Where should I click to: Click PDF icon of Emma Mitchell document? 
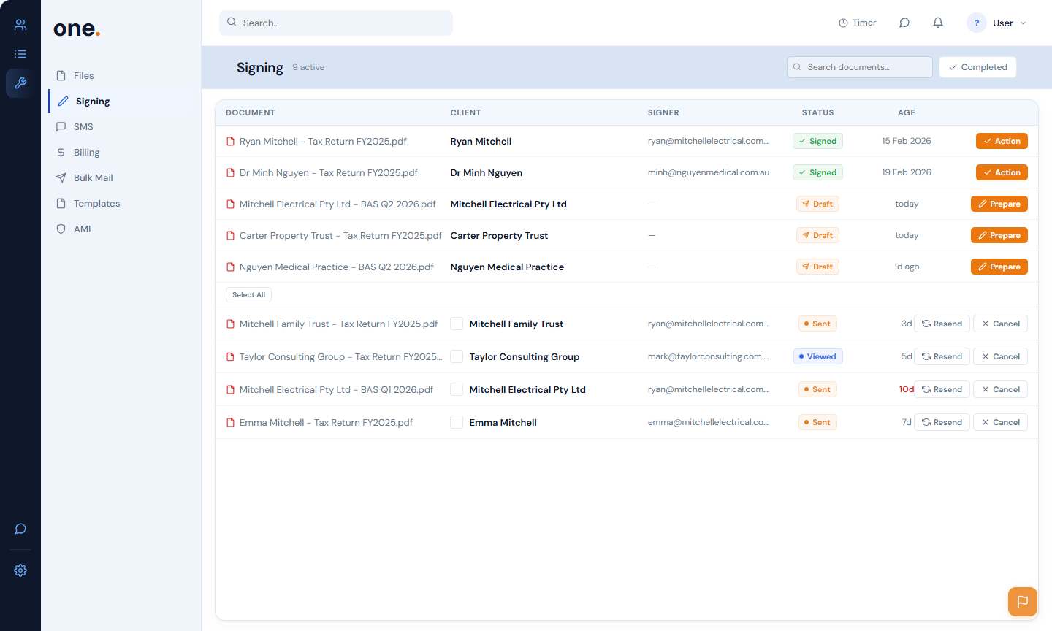(x=231, y=423)
